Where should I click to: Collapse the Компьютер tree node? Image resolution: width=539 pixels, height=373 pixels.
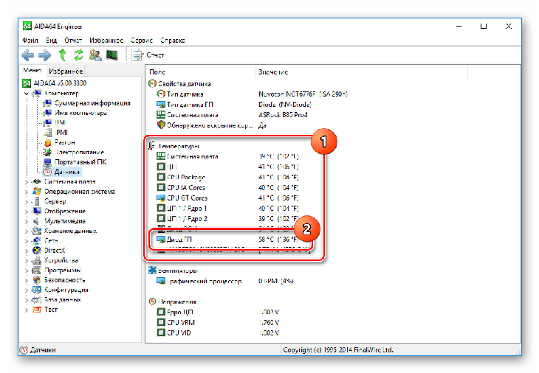tap(27, 94)
